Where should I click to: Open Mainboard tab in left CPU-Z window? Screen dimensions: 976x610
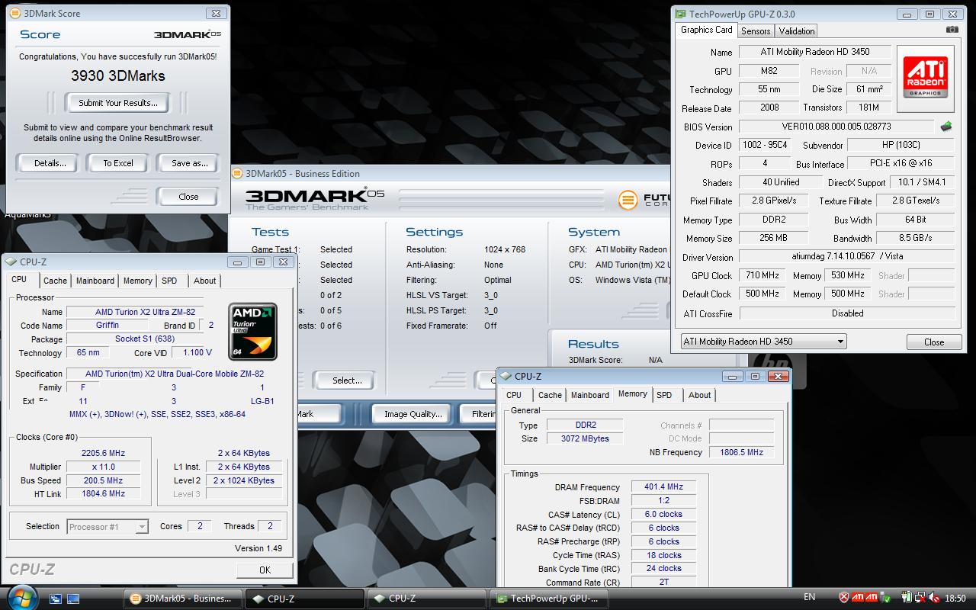pyautogui.click(x=95, y=281)
